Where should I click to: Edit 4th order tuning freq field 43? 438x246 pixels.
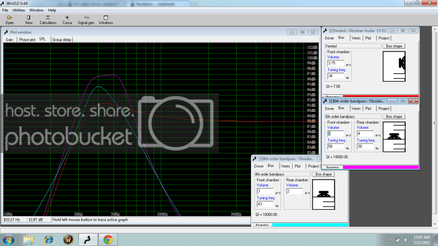coord(265,204)
